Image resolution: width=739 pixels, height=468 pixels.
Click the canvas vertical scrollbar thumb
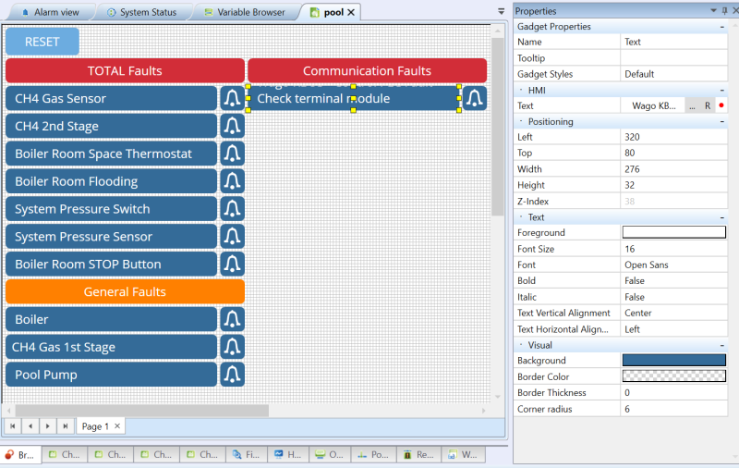(x=498, y=127)
